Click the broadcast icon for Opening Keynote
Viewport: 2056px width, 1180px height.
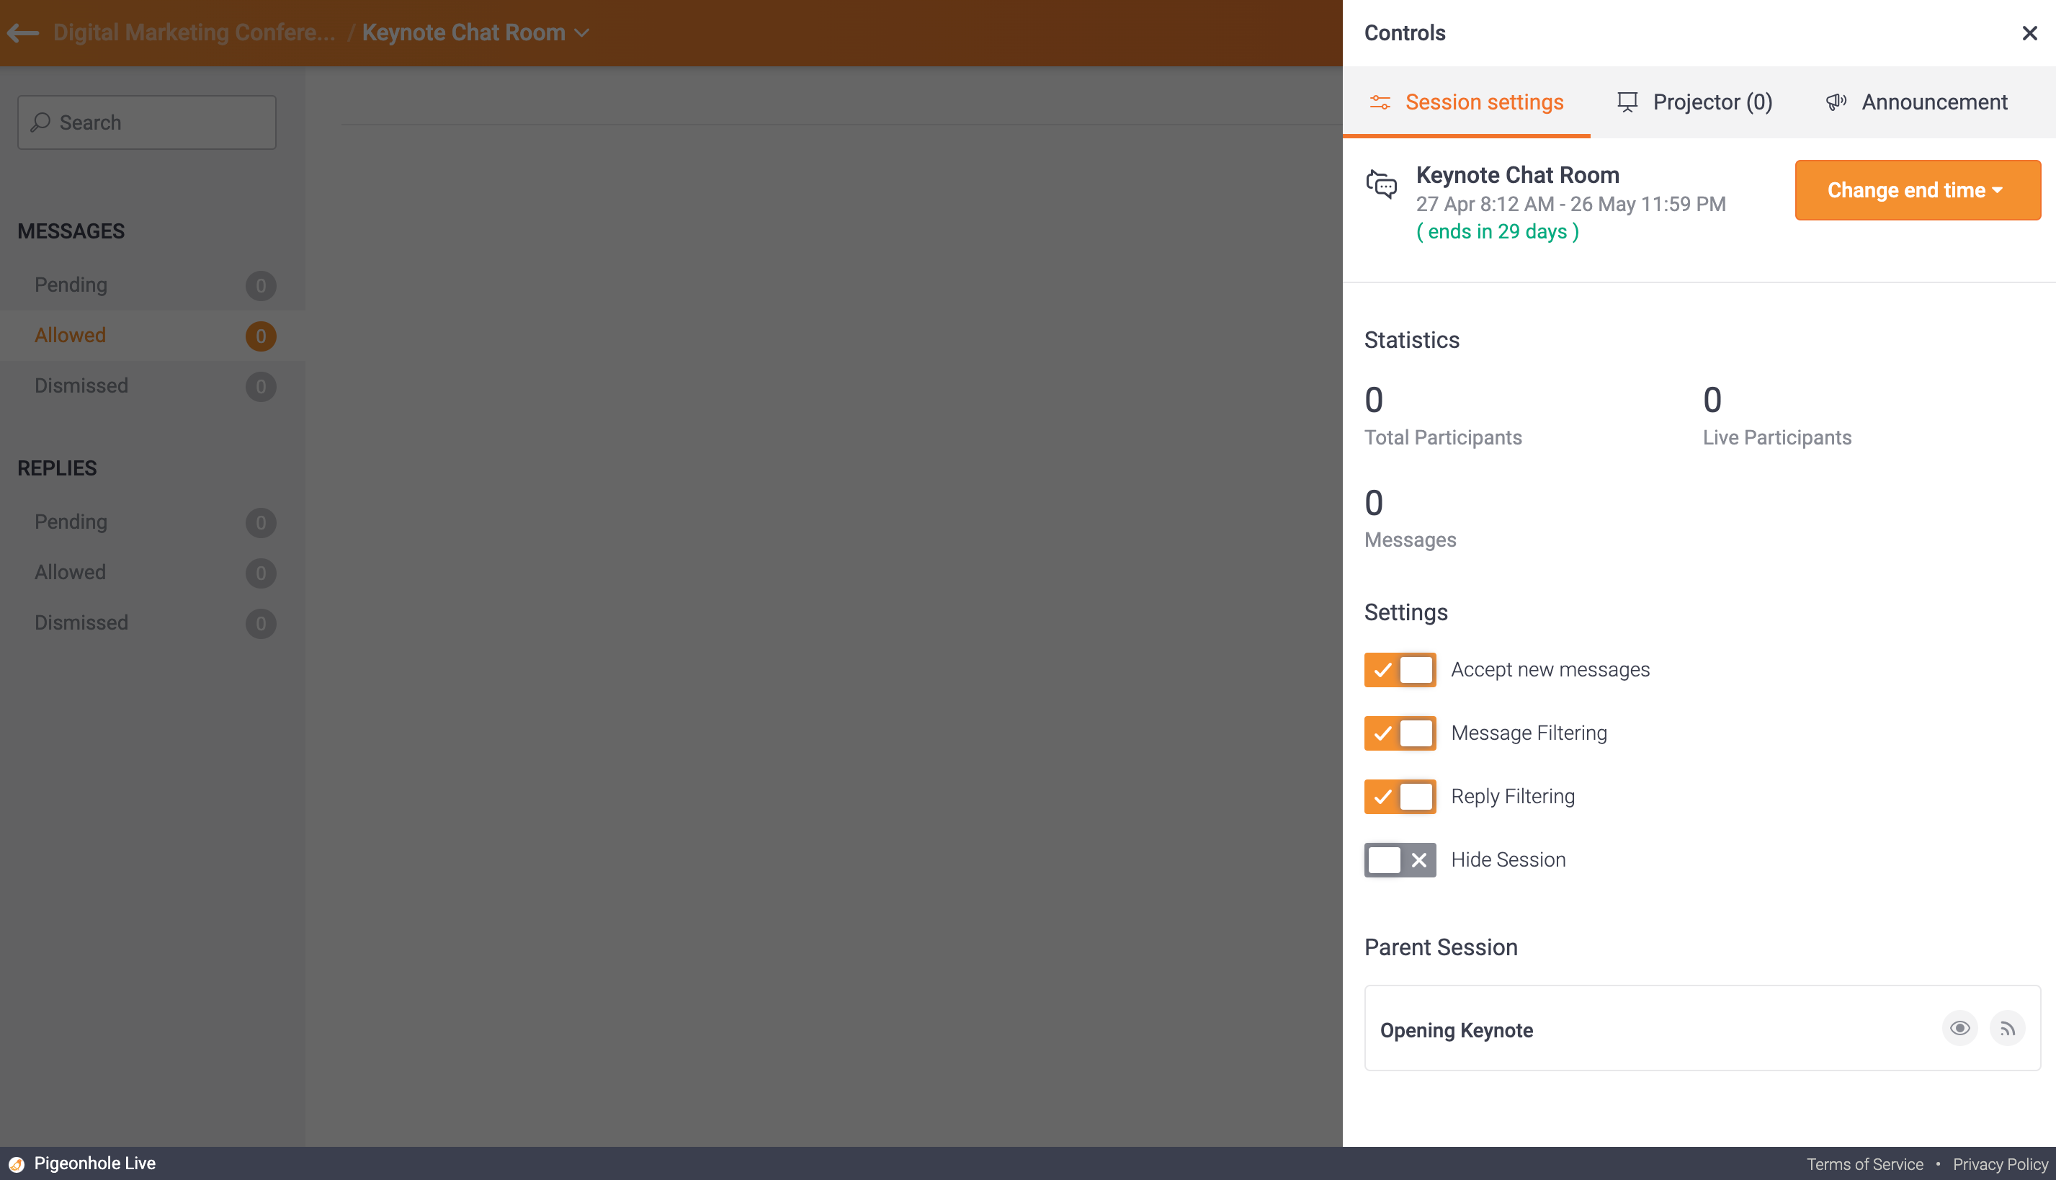click(2008, 1029)
